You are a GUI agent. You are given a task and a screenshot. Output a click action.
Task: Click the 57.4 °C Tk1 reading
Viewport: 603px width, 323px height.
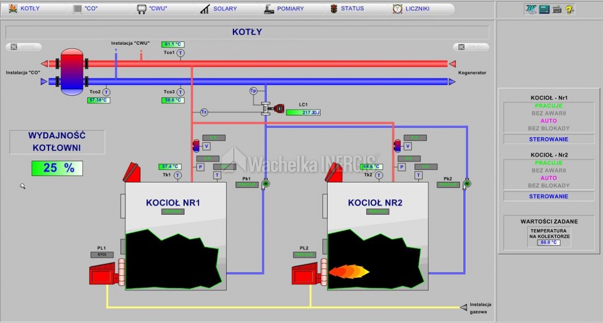coord(170,167)
